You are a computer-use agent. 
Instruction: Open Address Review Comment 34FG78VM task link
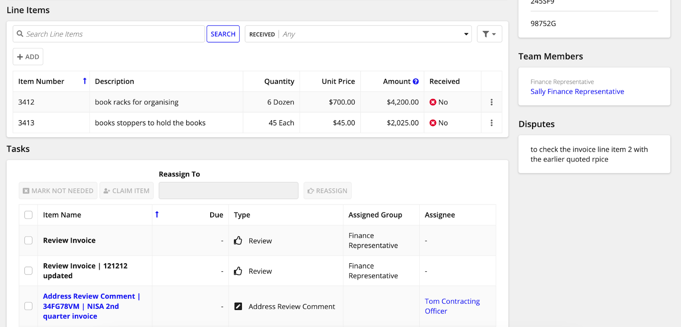coord(92,306)
